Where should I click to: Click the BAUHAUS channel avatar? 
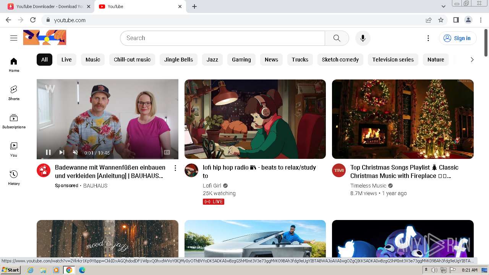click(44, 170)
